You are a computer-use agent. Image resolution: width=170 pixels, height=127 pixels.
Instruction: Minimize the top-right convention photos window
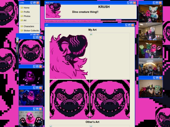[x=154, y=3]
